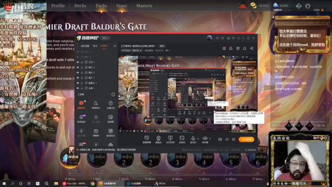Toggle visibility of the 图片 1 layer
The width and height of the screenshot is (332, 187).
[x=78, y=78]
